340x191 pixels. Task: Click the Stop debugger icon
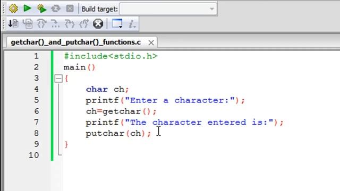pyautogui.click(x=98, y=23)
